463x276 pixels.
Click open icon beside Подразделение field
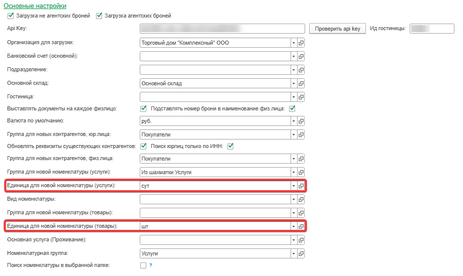click(302, 69)
